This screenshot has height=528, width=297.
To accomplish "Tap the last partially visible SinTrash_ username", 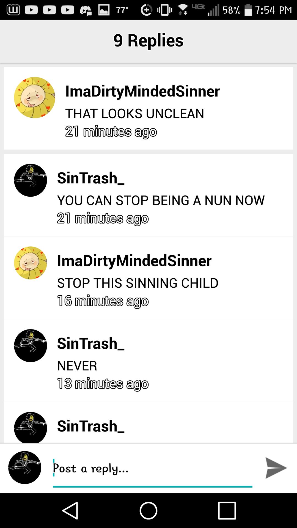I will pyautogui.click(x=91, y=426).
